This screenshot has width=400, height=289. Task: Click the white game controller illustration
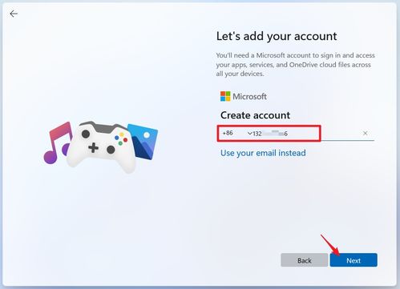click(x=101, y=147)
